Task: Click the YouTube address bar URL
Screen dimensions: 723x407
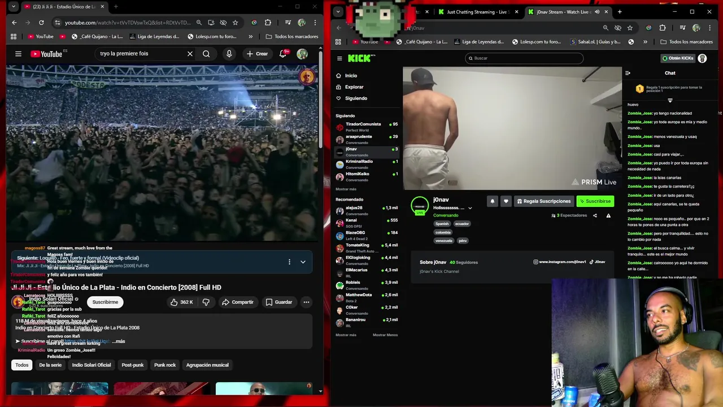Action: tap(128, 23)
